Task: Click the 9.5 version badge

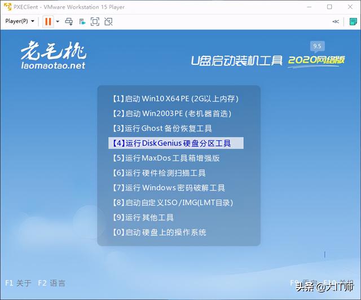Action: pyautogui.click(x=317, y=46)
